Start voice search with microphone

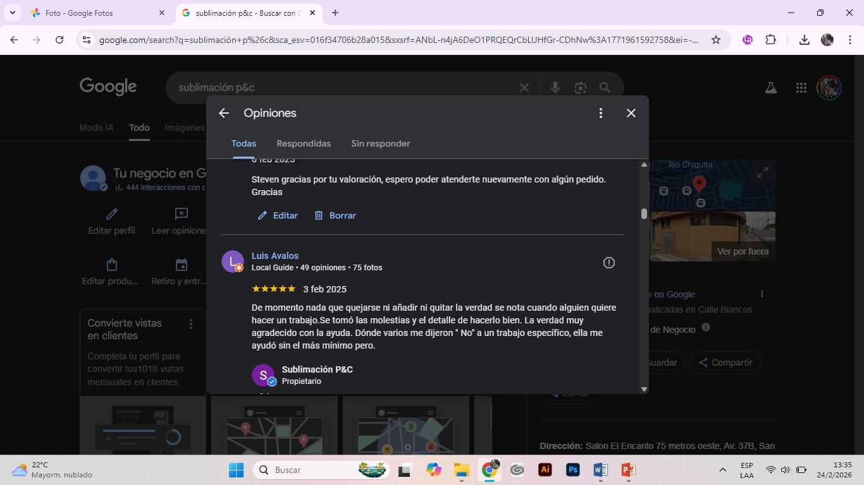tap(555, 88)
